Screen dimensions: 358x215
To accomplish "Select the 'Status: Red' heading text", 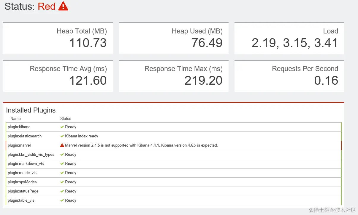I will pos(30,6).
